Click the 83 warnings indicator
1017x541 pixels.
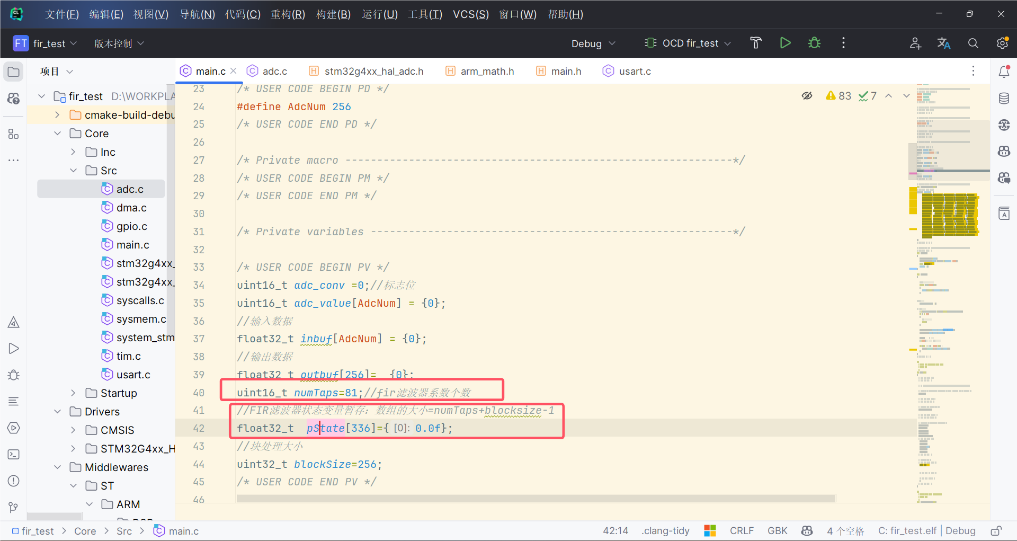coord(838,96)
